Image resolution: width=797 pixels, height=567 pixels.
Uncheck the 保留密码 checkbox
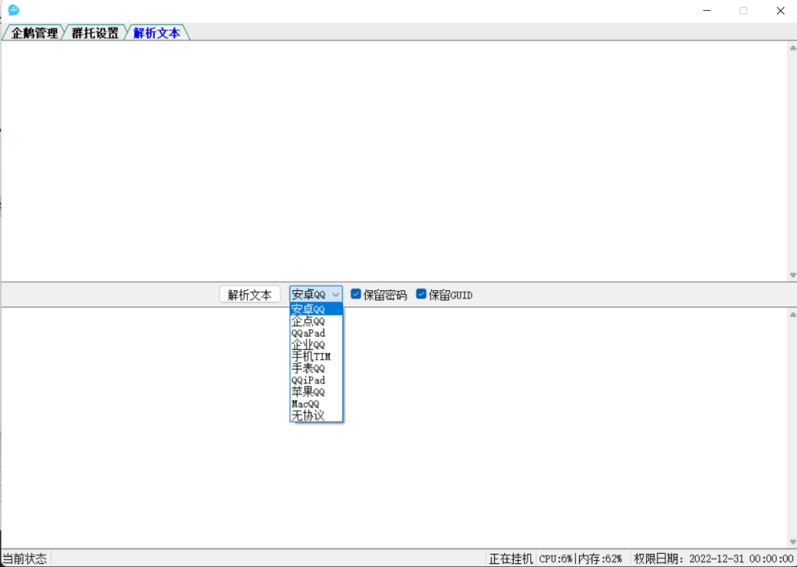356,295
